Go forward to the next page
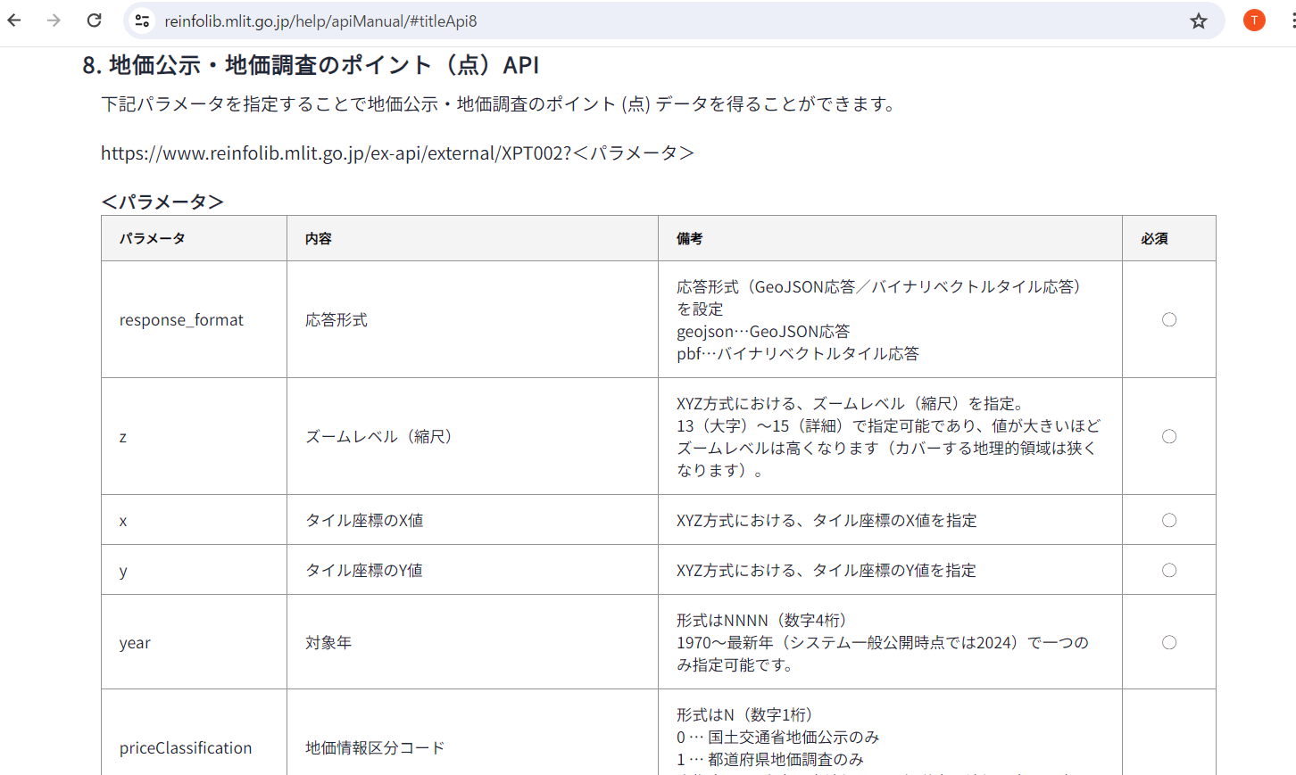Screen dimensions: 1296x775 (x=54, y=21)
